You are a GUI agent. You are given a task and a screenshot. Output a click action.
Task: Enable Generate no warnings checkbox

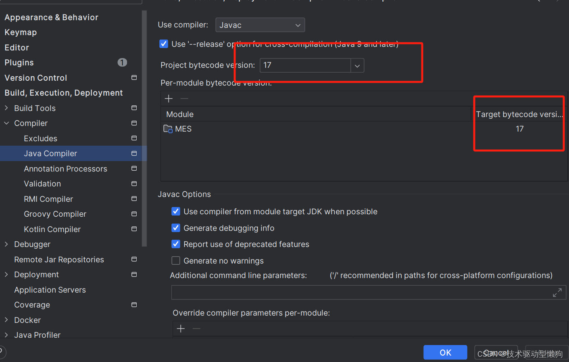click(x=176, y=261)
